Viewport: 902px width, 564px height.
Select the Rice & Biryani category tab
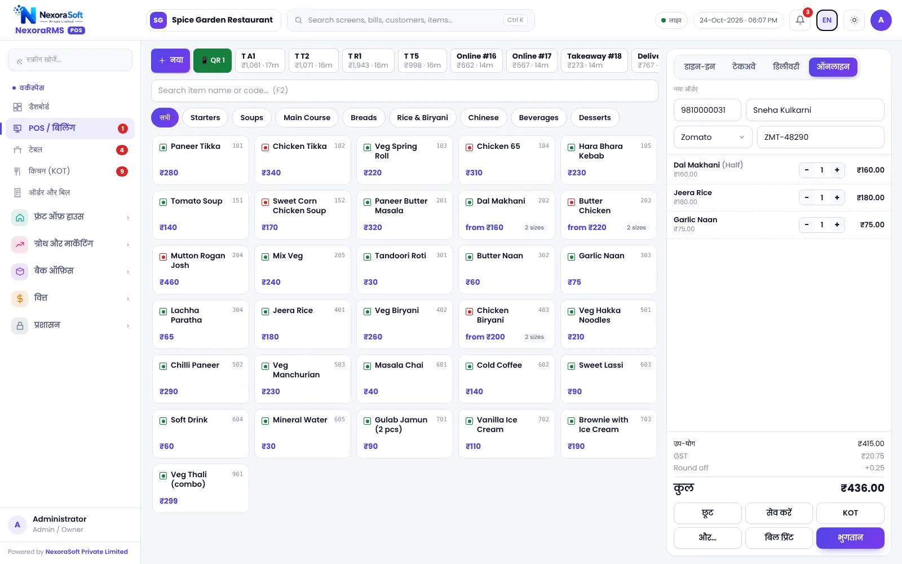[422, 117]
